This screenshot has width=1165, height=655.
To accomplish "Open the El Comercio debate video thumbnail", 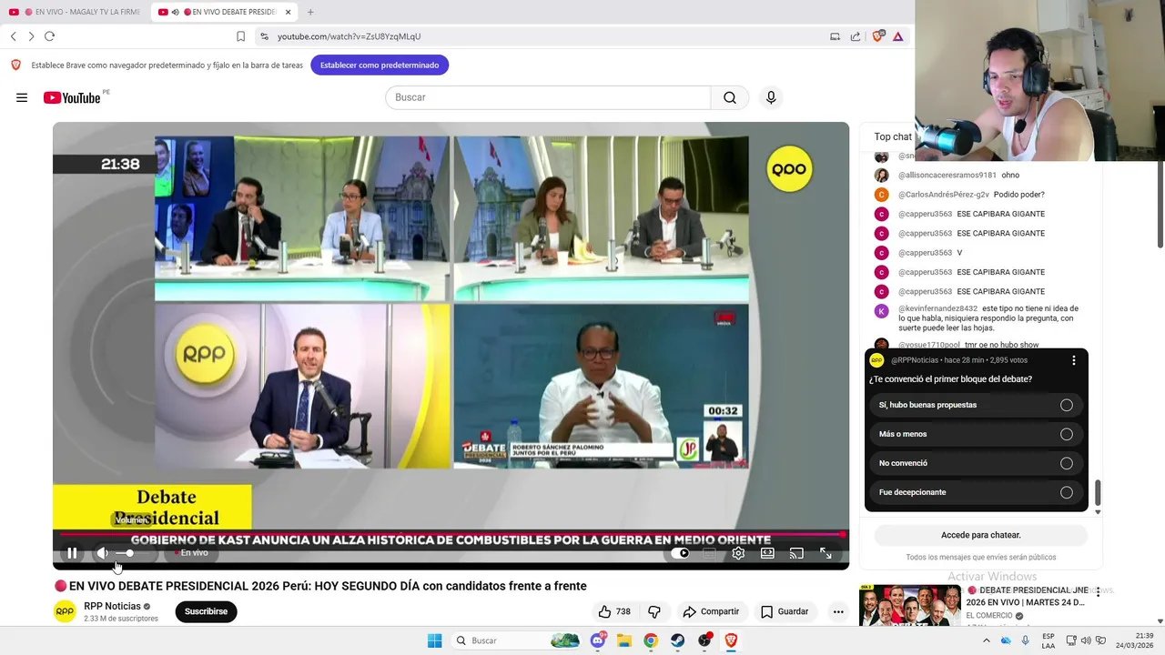I will [x=910, y=605].
